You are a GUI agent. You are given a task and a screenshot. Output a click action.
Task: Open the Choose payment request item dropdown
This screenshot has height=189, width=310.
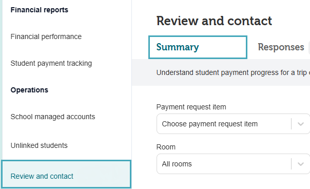pos(234,124)
